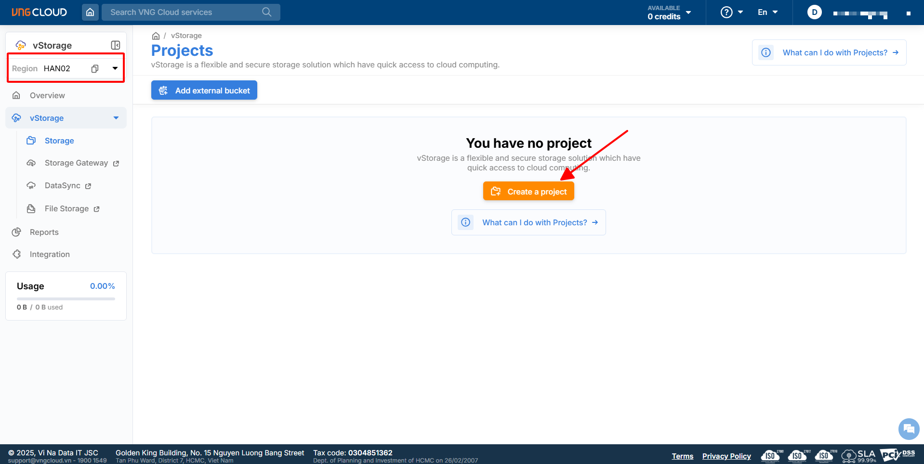Viewport: 924px width, 464px height.
Task: Click breadcrumb home icon
Action: coord(156,36)
